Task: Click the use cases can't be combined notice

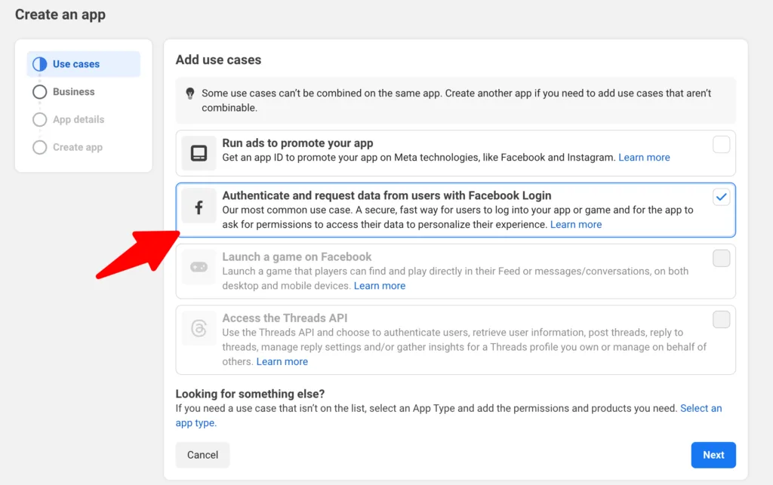Action: (x=455, y=100)
